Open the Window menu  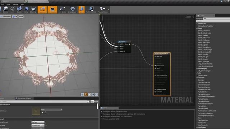pyautogui.click(x=15, y=4)
